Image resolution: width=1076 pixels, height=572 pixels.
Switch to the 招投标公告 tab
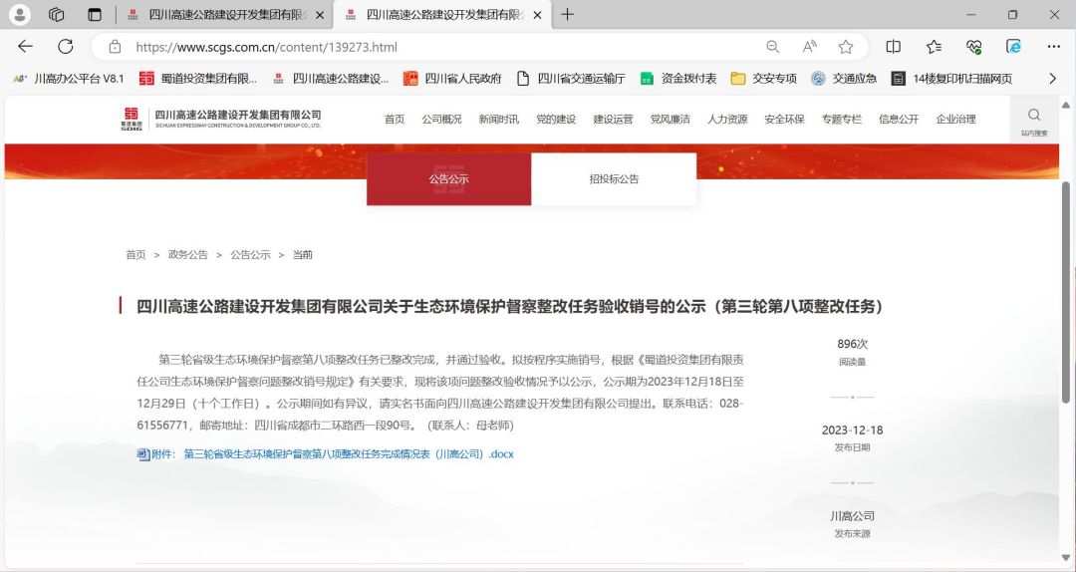tap(614, 179)
